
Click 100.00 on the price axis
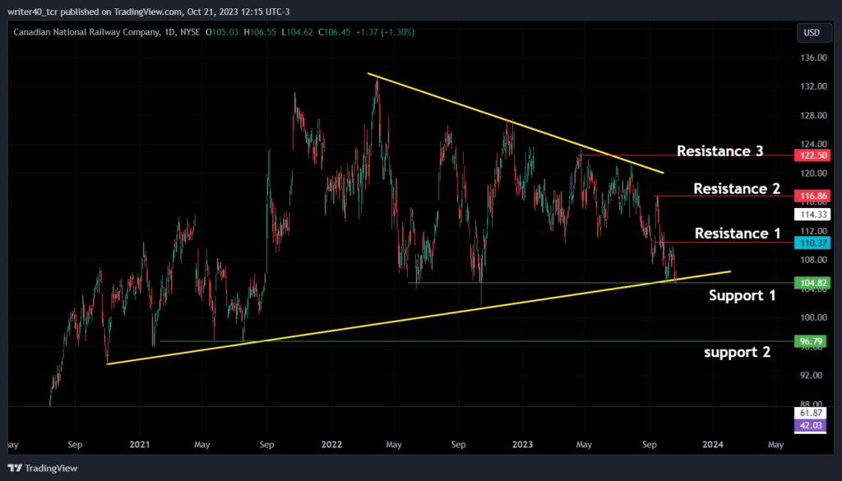coord(813,317)
